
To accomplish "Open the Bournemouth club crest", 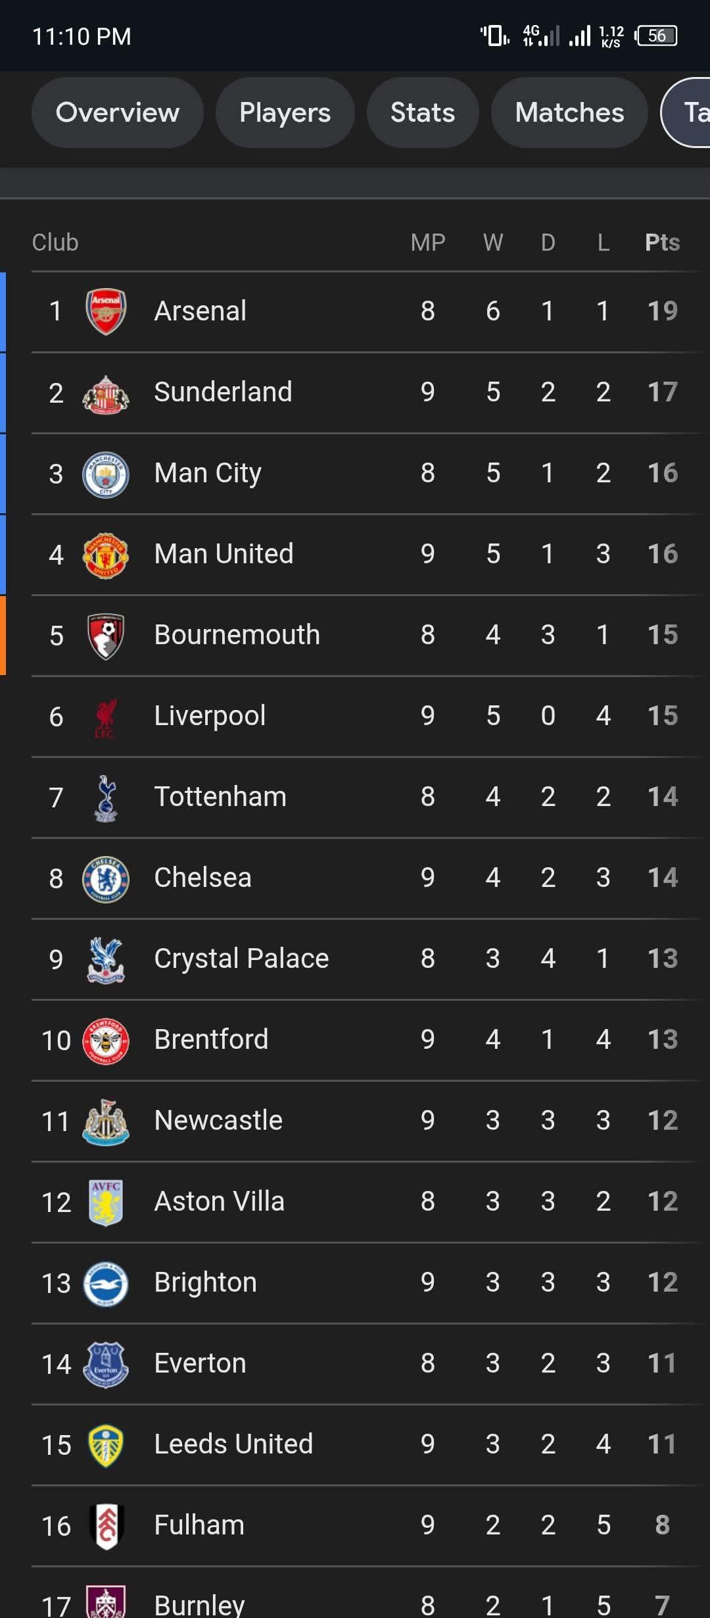I will click(105, 636).
